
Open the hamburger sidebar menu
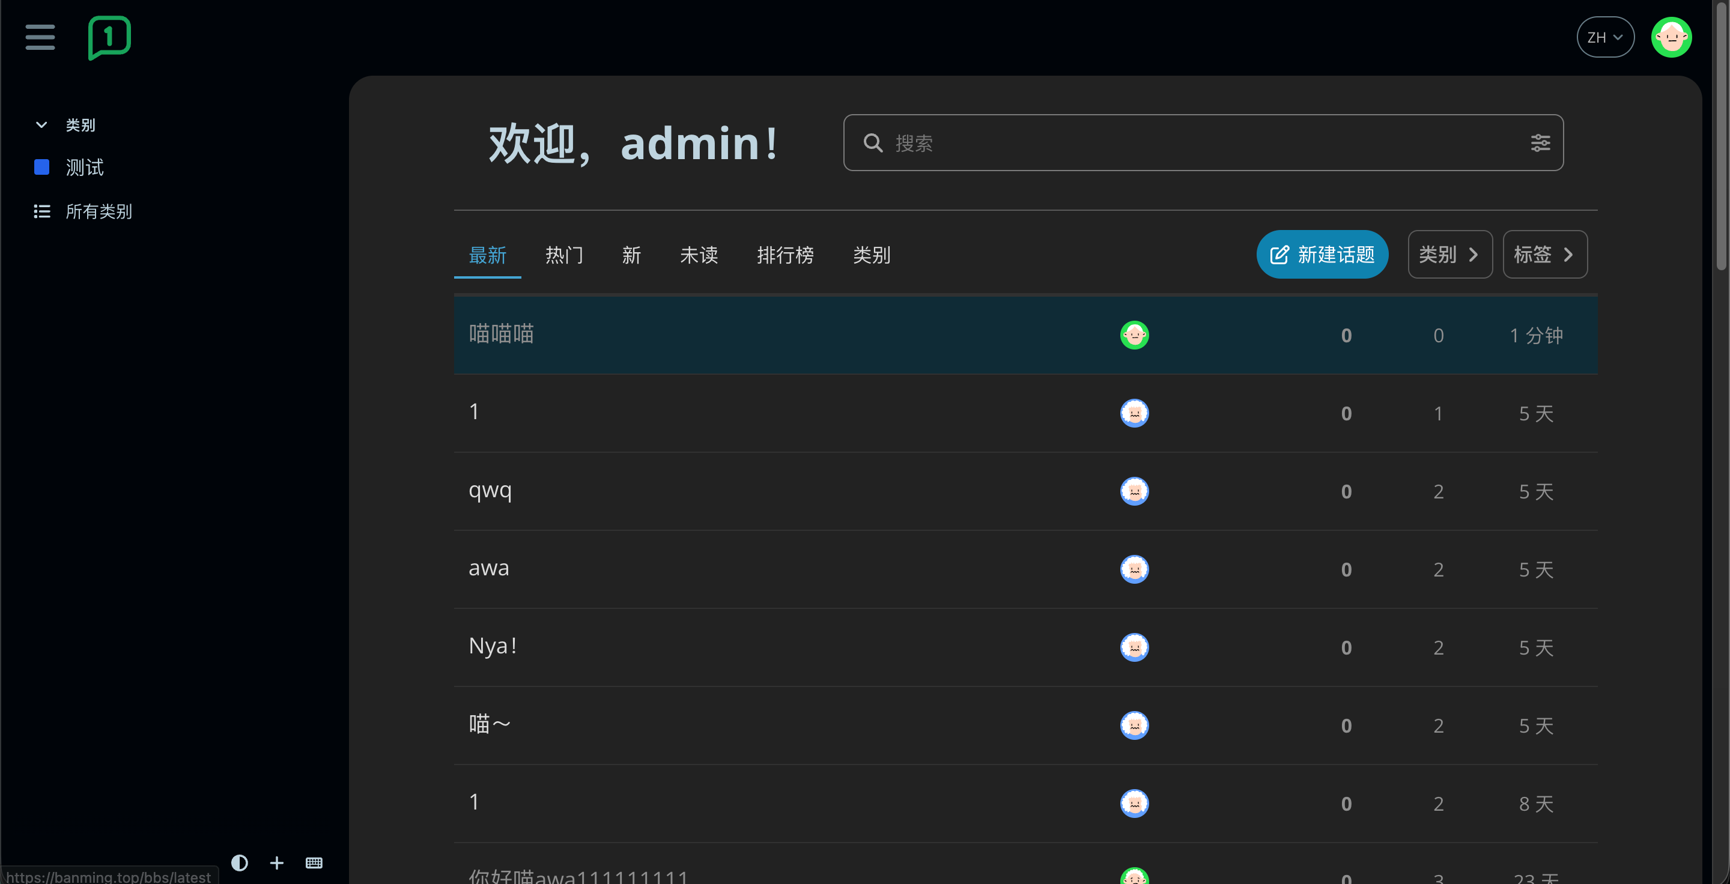point(40,37)
